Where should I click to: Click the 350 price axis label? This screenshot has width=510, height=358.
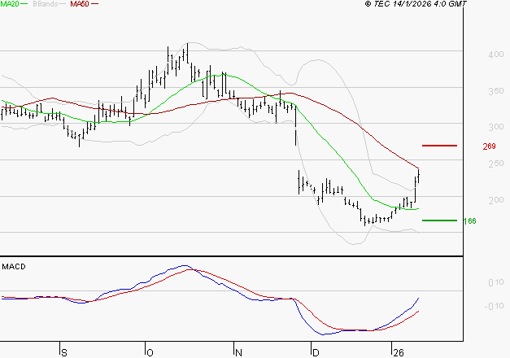coord(496,91)
